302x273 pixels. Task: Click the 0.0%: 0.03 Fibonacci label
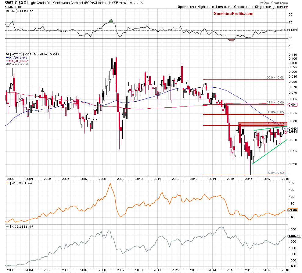coord(276,173)
